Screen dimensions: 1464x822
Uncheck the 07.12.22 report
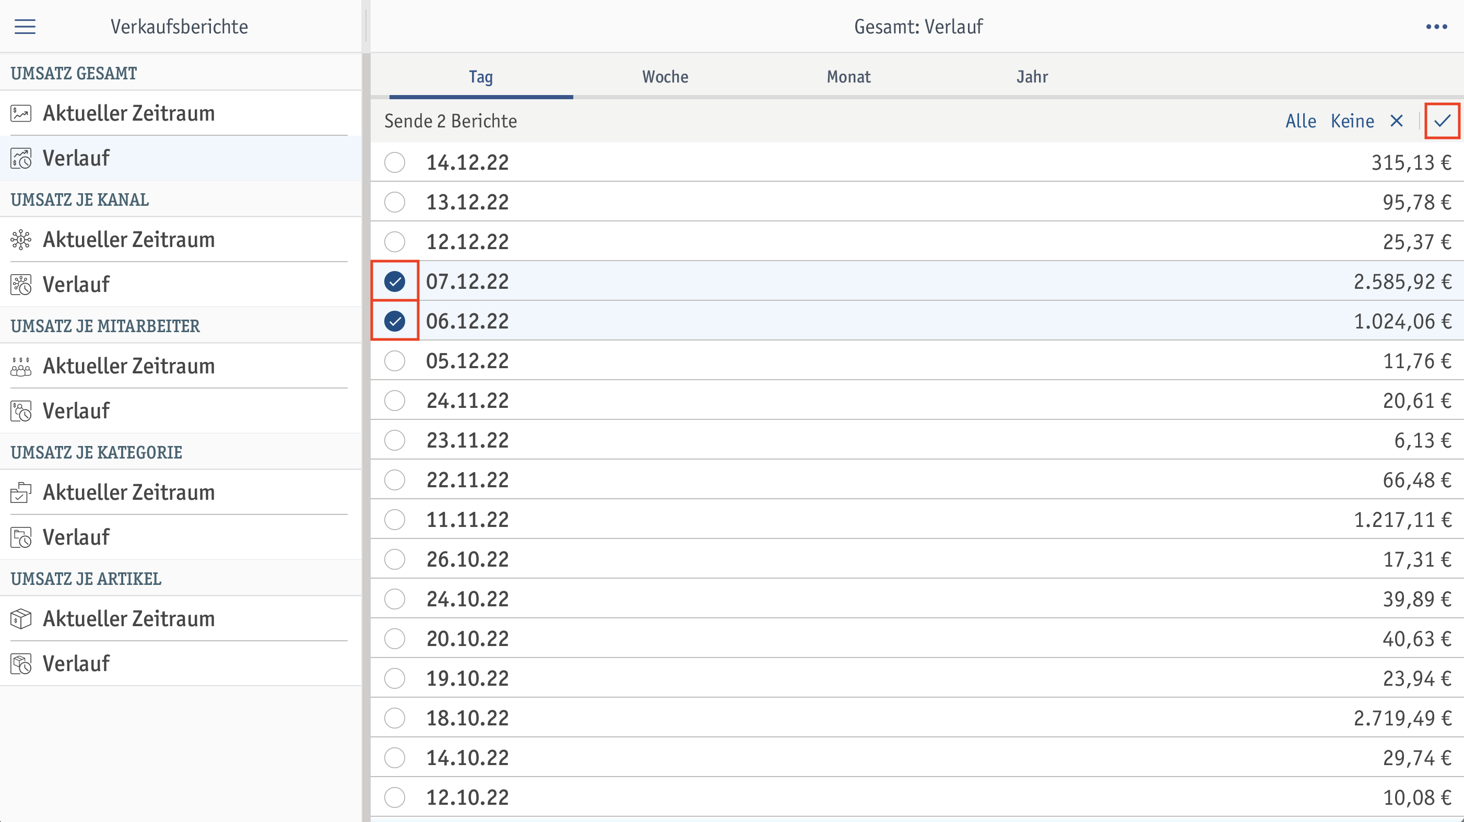[394, 281]
